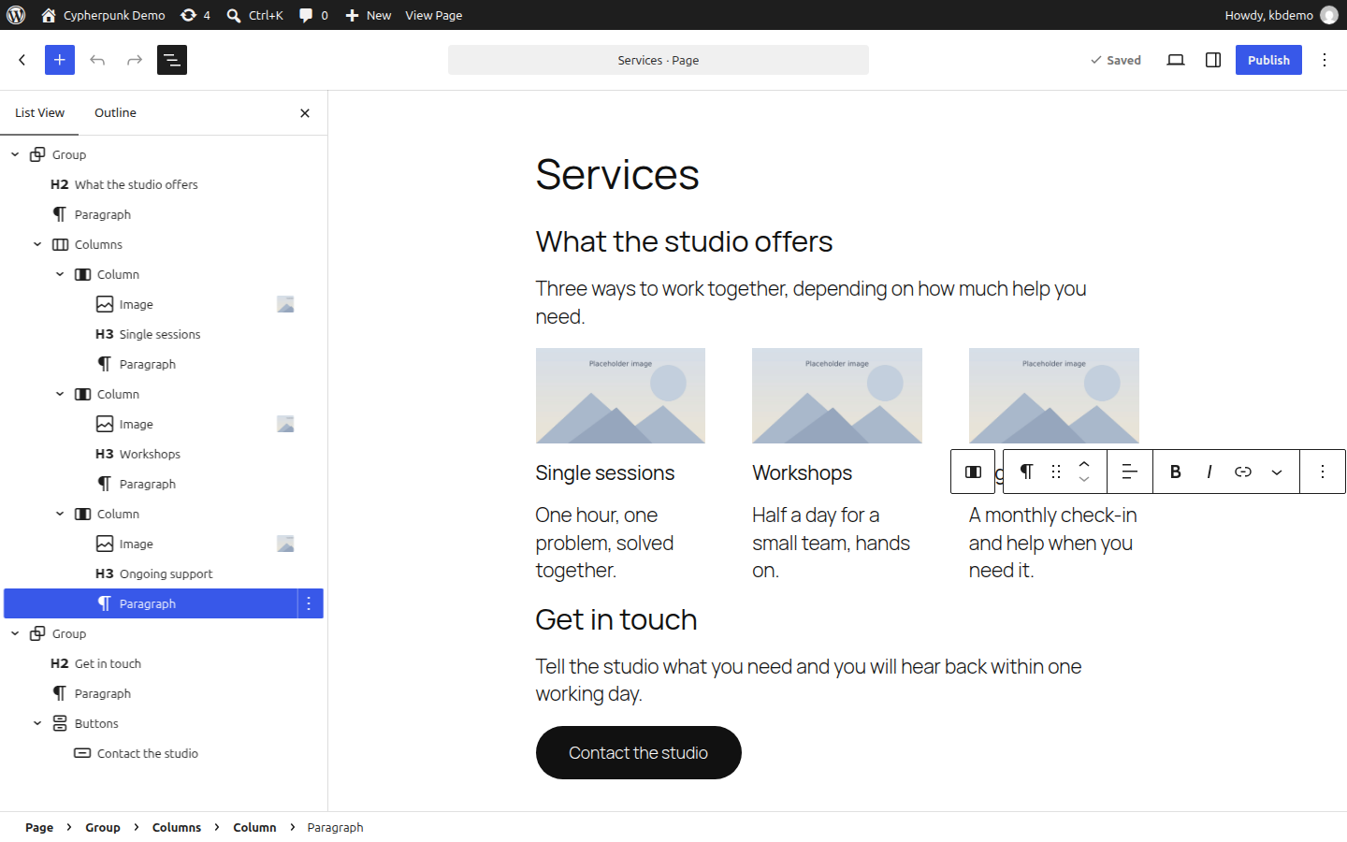Toggle the Settings sidebar panel
1347x842 pixels.
1213,60
